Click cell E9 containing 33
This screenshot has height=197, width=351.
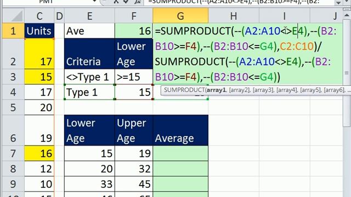(89, 184)
